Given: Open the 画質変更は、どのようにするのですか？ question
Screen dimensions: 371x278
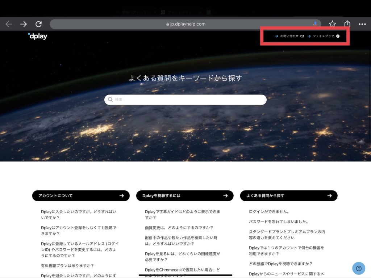Looking at the screenshot, I should pos(179,228).
